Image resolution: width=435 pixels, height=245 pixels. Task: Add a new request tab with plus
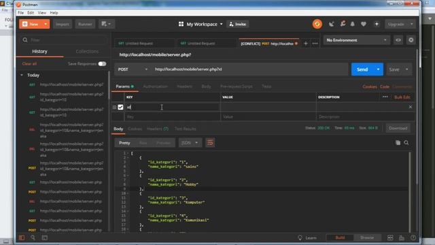[x=305, y=44]
